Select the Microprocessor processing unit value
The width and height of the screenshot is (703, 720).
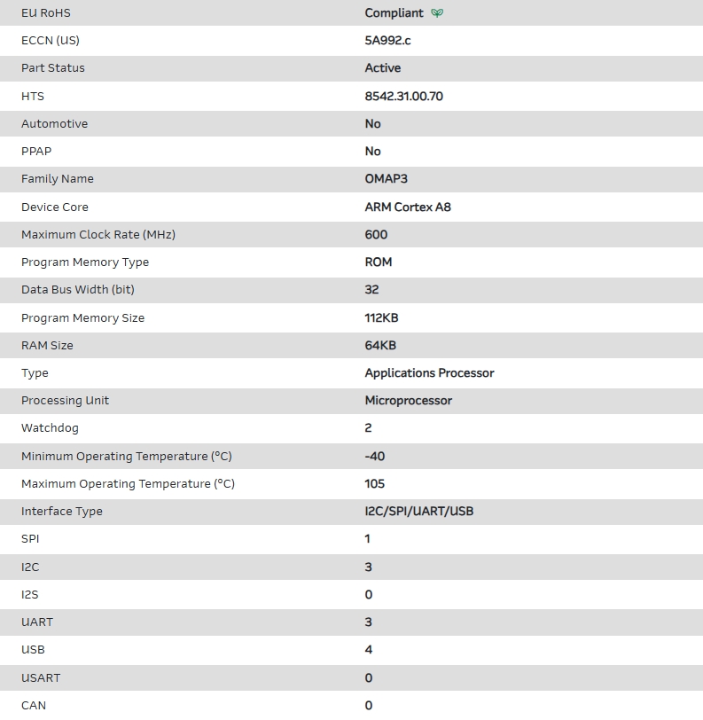[x=408, y=401]
